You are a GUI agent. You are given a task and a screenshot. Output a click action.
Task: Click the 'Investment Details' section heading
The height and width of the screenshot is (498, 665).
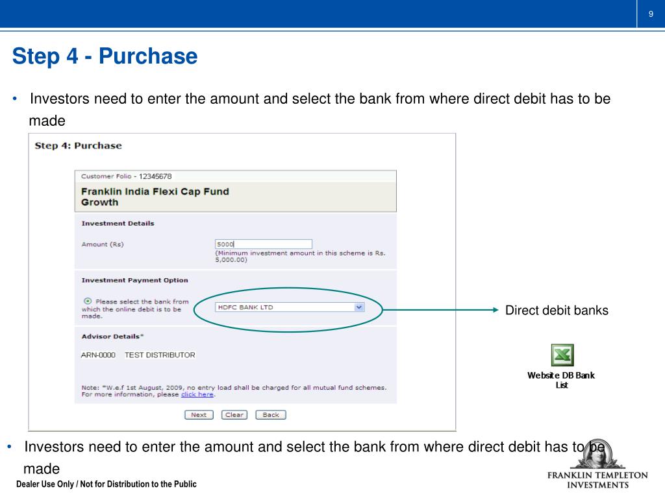118,223
